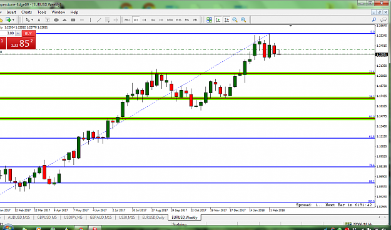Viewport: 391px width, 230px height.
Task: Open the Insert menu
Action: 11,12
